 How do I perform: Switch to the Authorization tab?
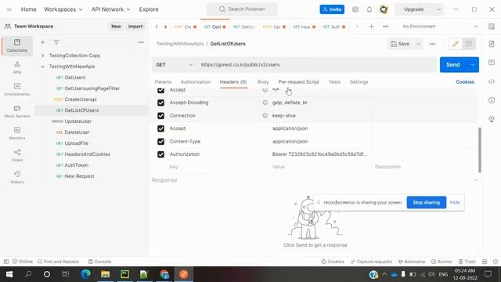pos(196,81)
